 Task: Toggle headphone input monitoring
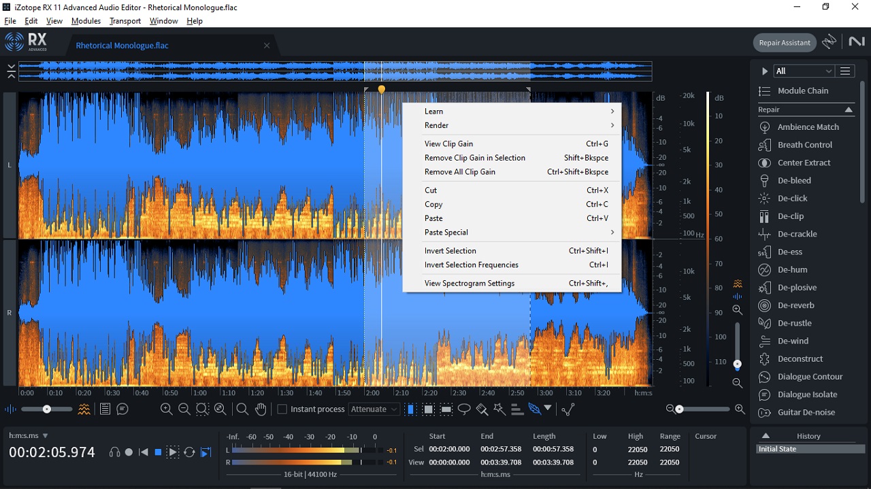click(x=114, y=452)
